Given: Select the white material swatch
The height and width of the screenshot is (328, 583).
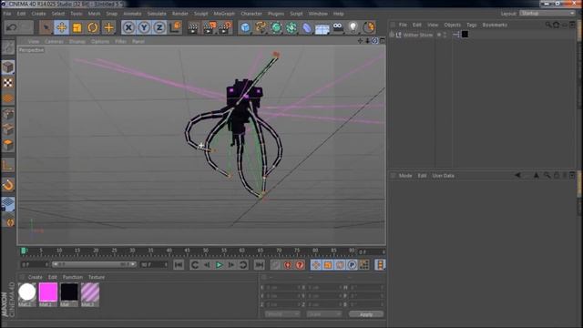Looking at the screenshot, I should (27, 292).
